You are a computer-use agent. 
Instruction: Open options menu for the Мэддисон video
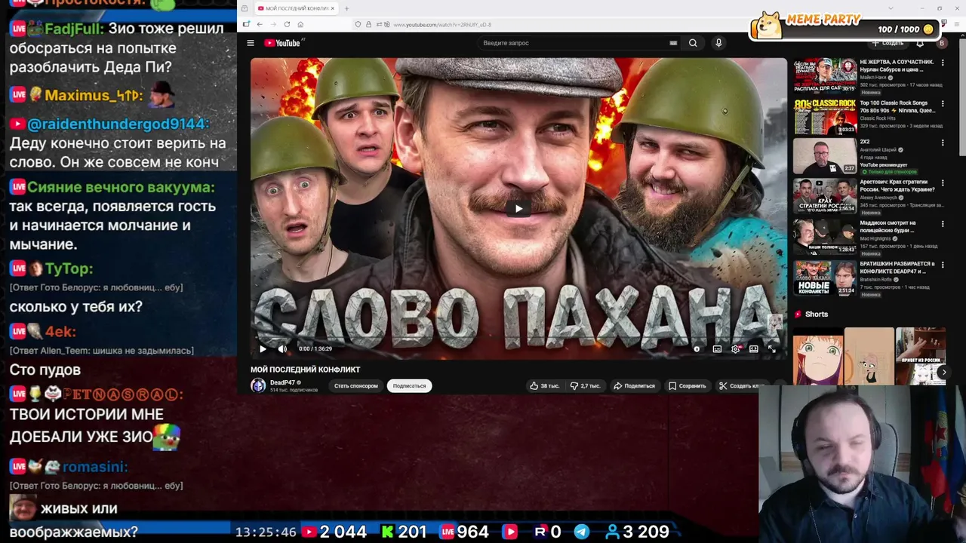tap(943, 224)
